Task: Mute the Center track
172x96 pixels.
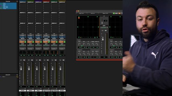Action: click(x=63, y=60)
